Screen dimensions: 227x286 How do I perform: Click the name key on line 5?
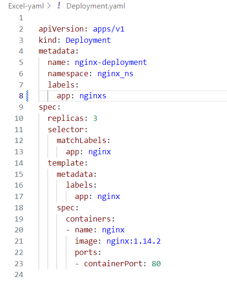[x=56, y=63]
